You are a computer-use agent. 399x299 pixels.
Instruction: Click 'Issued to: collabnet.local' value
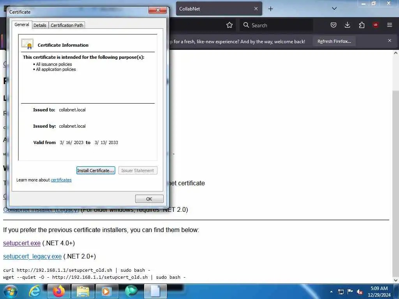coord(72,110)
